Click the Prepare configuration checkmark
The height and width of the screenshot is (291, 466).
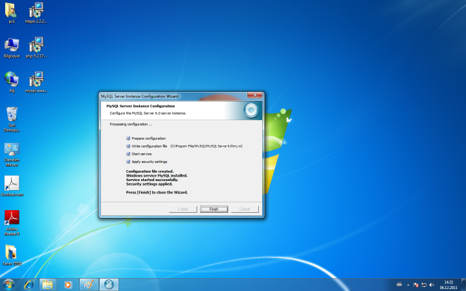pyautogui.click(x=128, y=138)
